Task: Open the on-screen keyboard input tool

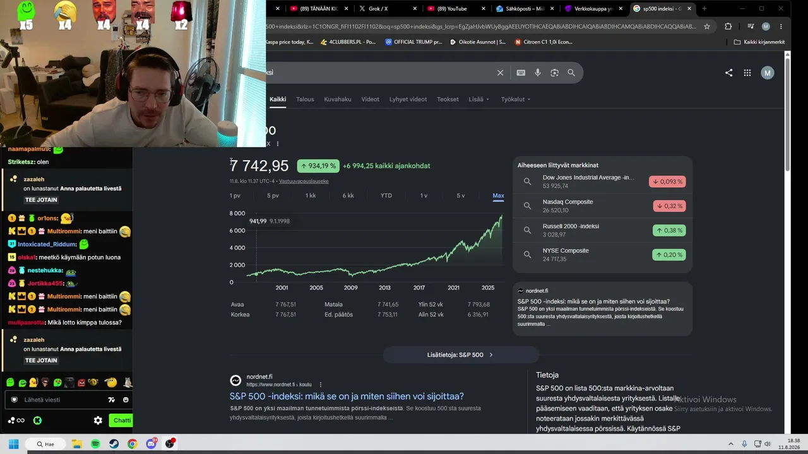Action: pos(521,73)
